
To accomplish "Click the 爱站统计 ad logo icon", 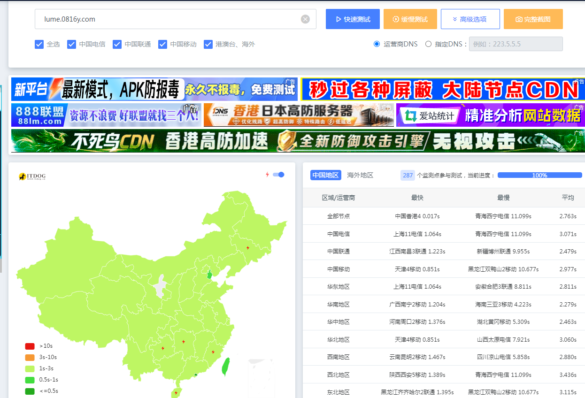I will tap(411, 115).
